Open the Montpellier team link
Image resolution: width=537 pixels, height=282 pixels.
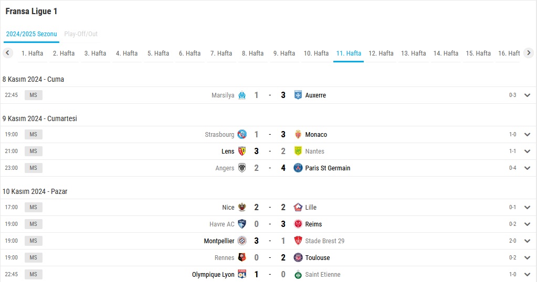pyautogui.click(x=219, y=241)
